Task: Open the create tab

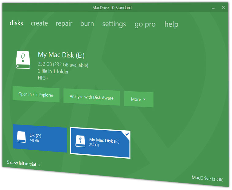Action: click(39, 23)
